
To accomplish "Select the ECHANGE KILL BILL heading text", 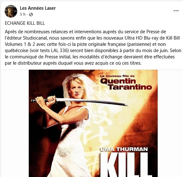I will [25, 23].
